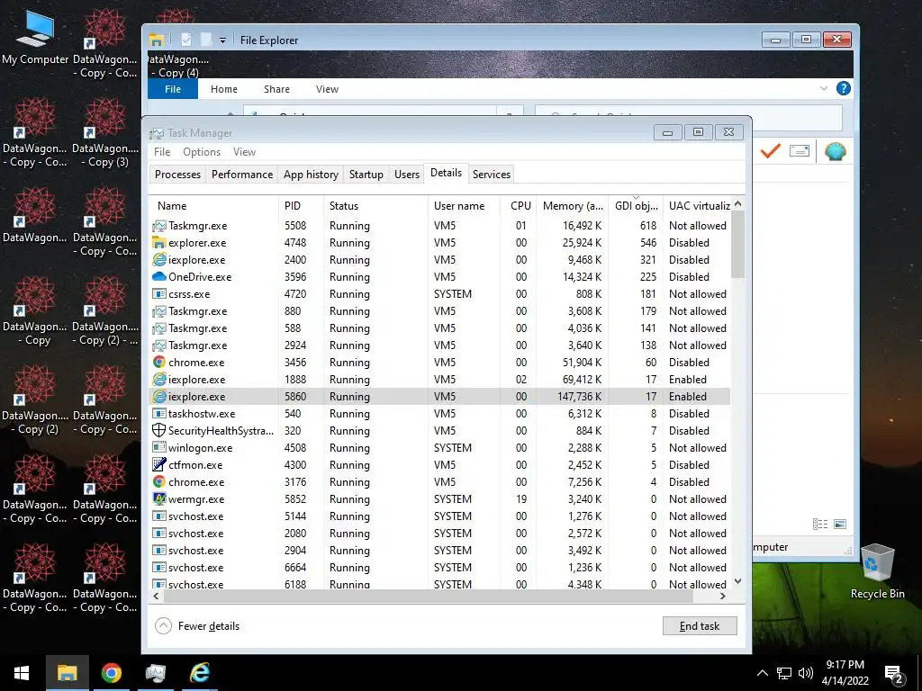Select the winlogon.exe process row

[x=439, y=448]
